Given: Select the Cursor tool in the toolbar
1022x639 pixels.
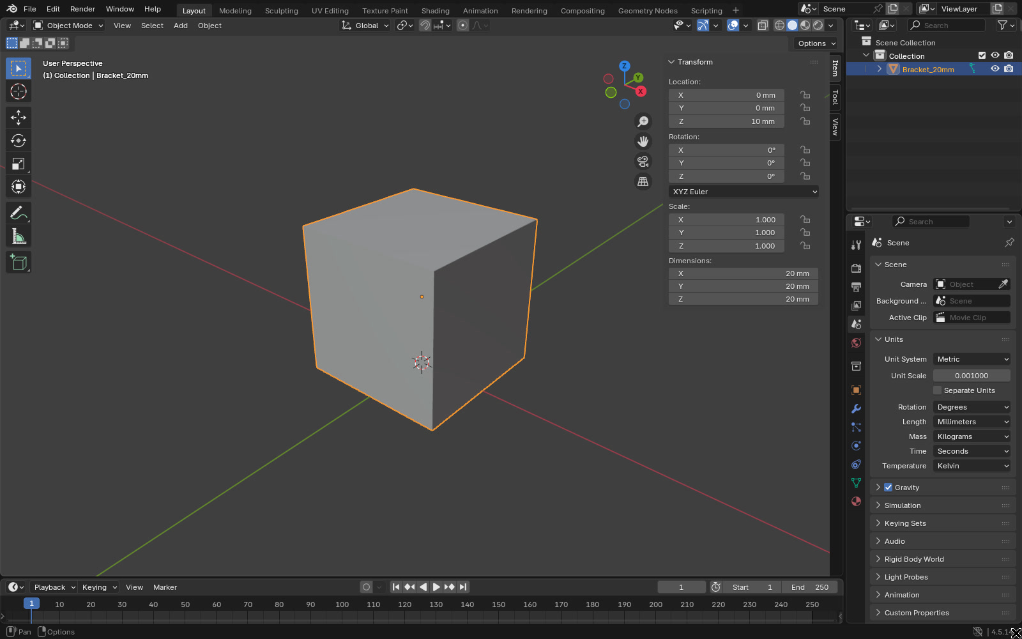Looking at the screenshot, I should [x=19, y=91].
